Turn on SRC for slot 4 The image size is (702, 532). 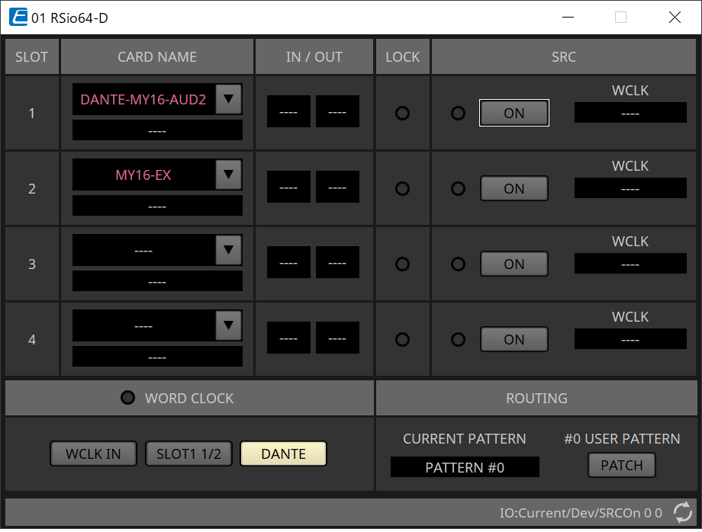click(514, 340)
